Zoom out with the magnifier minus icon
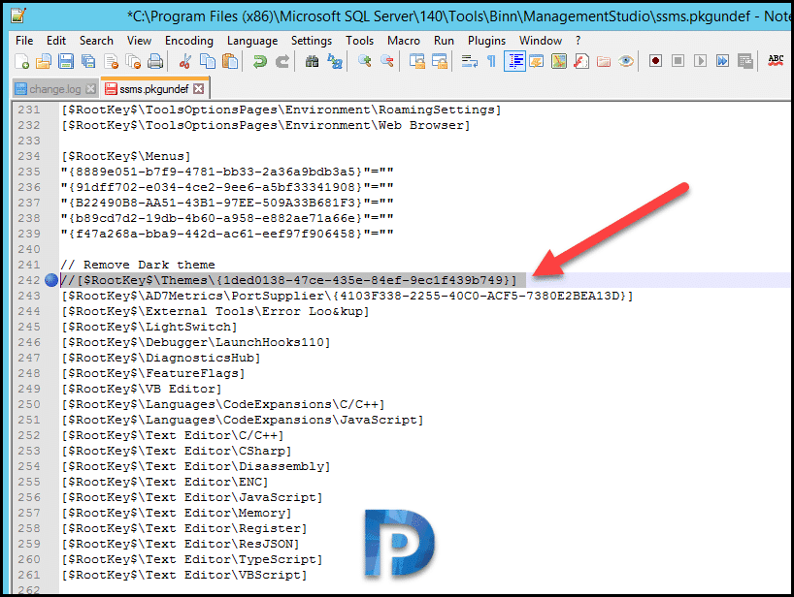 (x=387, y=61)
